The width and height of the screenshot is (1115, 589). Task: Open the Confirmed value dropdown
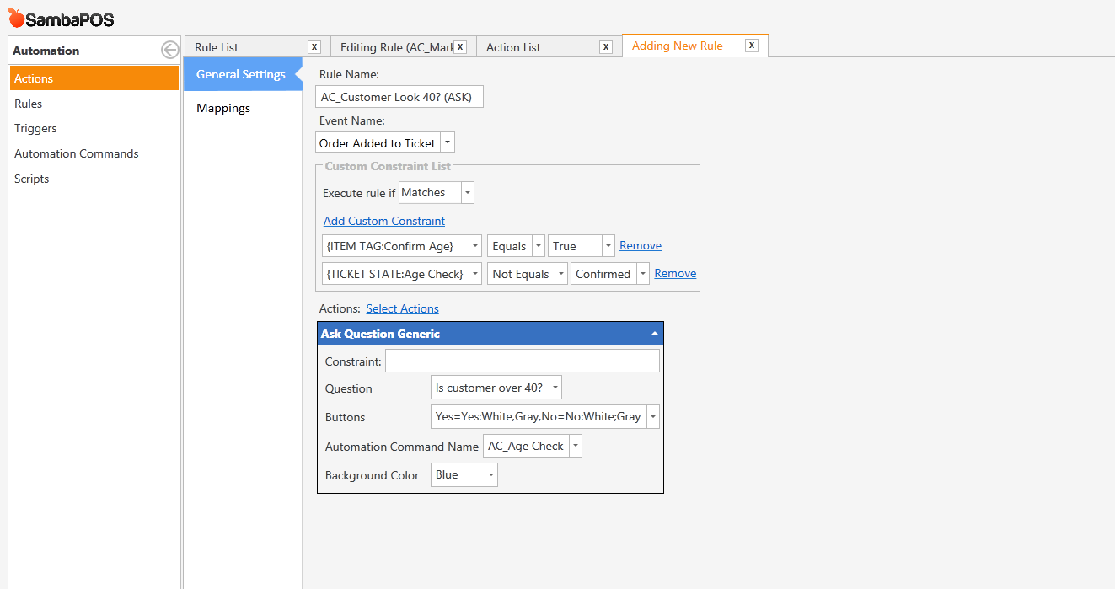point(643,274)
